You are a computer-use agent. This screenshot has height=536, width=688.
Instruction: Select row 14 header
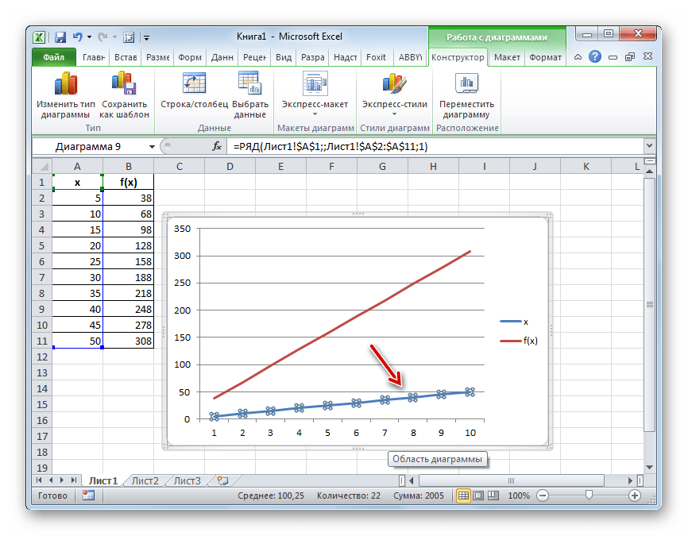(41, 388)
